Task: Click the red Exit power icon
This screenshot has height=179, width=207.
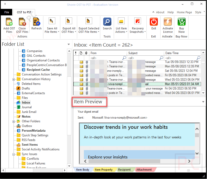Action: [154, 22]
